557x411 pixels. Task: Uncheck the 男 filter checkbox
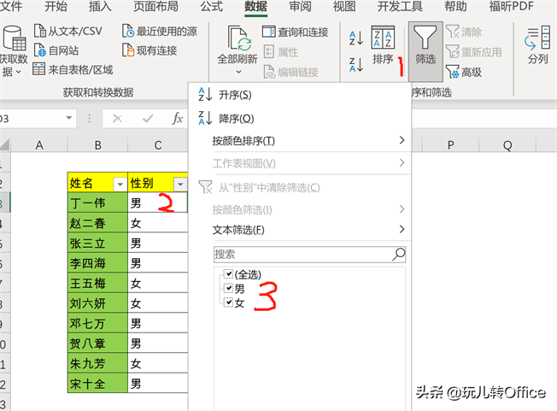pyautogui.click(x=227, y=289)
